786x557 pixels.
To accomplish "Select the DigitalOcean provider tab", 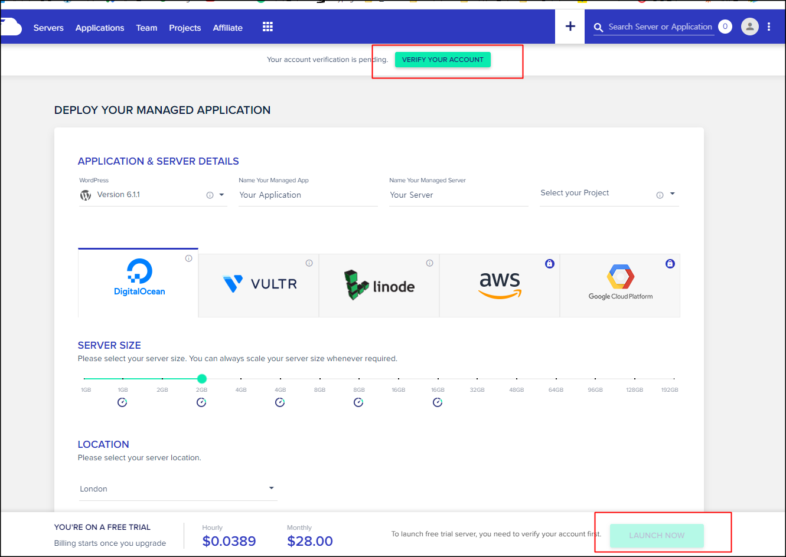I will point(138,283).
